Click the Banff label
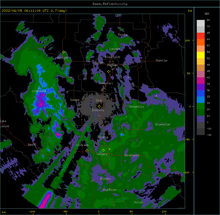220x215 pixels. 32,145
